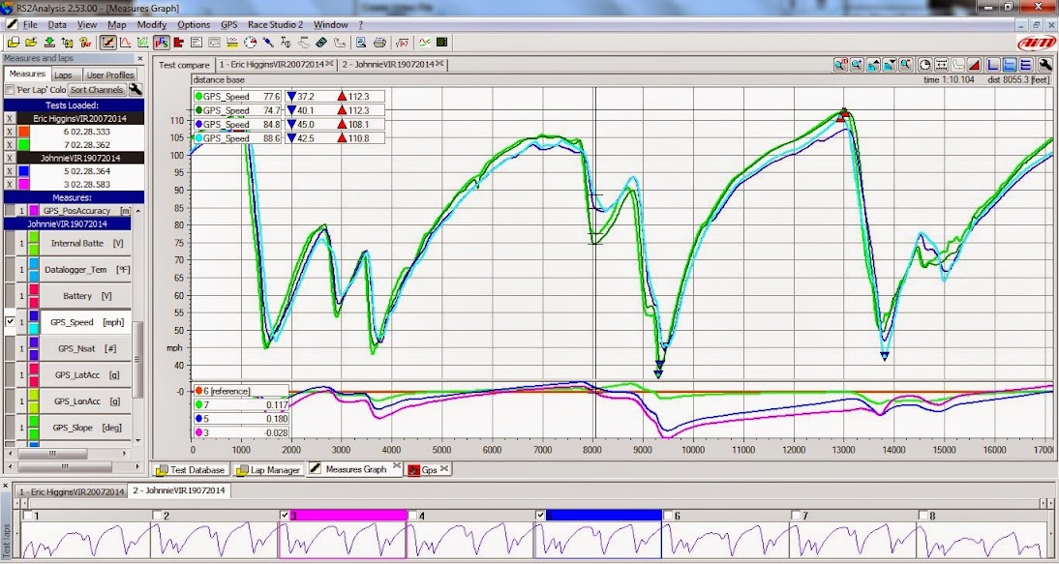Select the three-row stacked graph layout

[1026, 65]
